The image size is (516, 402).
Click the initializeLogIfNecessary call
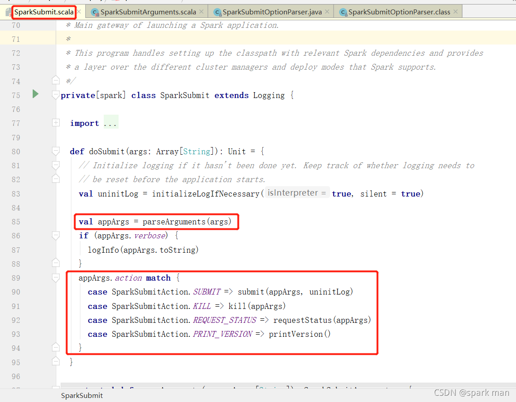tap(206, 194)
